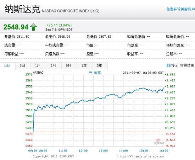
Task: Click the 2450 y-axis label
Action: [29, 146]
